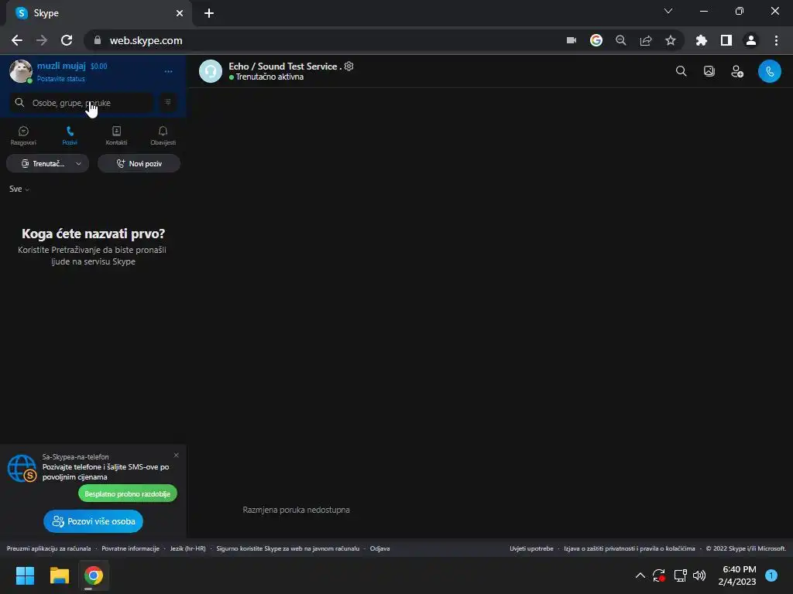The image size is (793, 594).
Task: Open the dial pad icon next to search
Action: (x=168, y=103)
